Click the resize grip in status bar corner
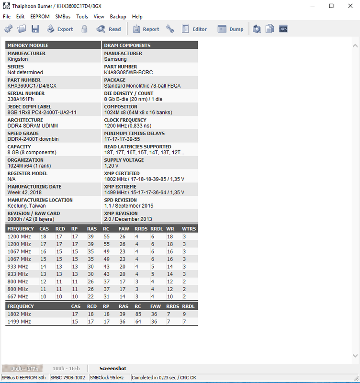This screenshot has height=383, width=360. [356, 378]
